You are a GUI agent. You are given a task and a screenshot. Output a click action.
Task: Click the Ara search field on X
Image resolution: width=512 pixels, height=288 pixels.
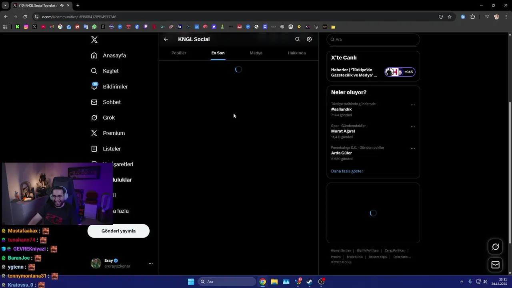373,40
